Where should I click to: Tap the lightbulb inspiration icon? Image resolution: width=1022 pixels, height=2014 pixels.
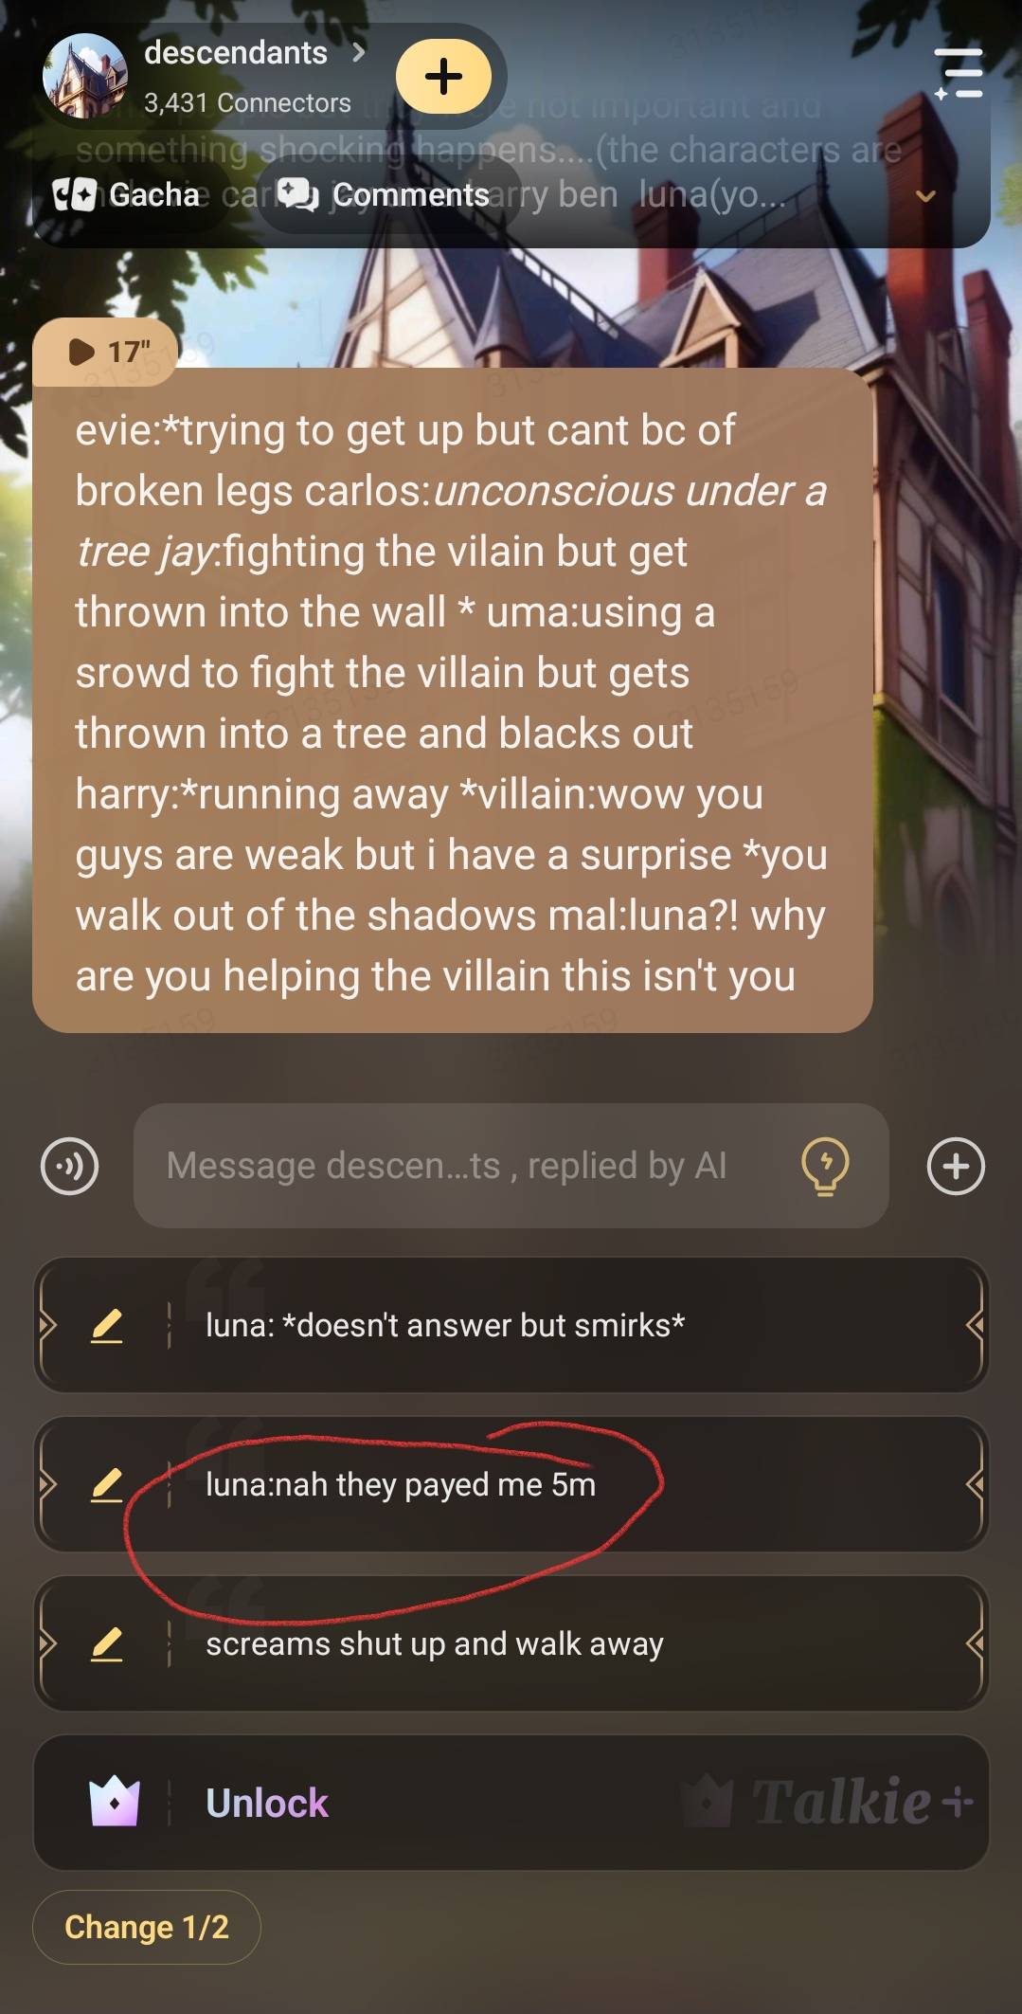pyautogui.click(x=825, y=1166)
